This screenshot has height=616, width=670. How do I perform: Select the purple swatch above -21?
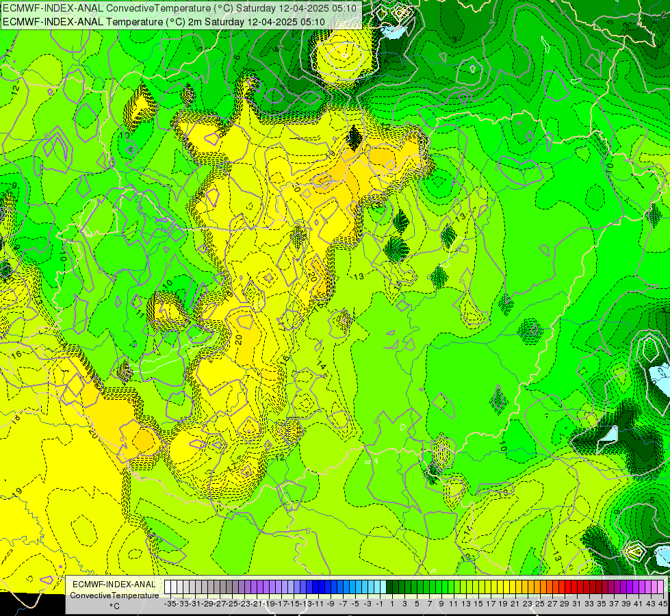click(x=254, y=587)
